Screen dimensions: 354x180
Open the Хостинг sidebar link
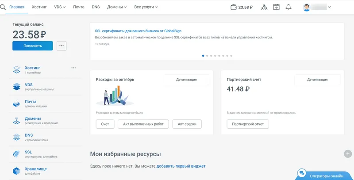pyautogui.click(x=32, y=68)
